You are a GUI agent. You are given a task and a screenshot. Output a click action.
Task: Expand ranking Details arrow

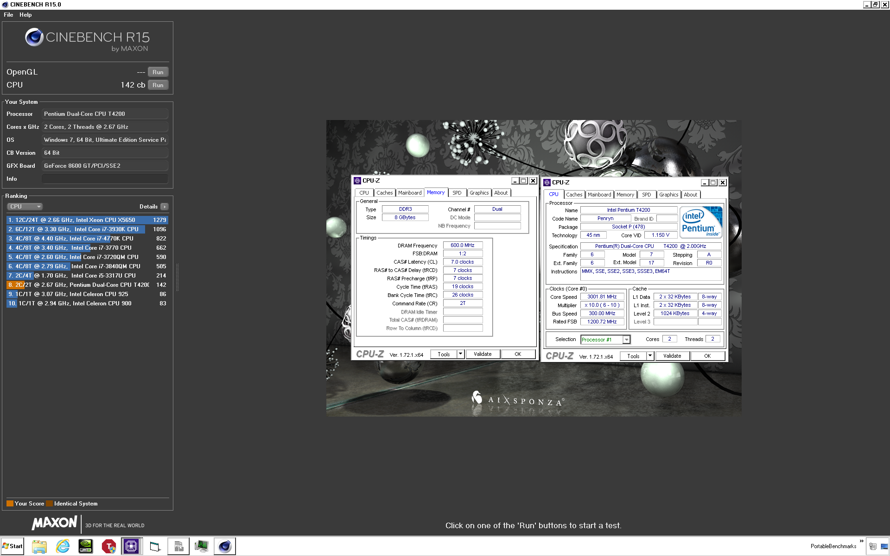click(x=165, y=207)
